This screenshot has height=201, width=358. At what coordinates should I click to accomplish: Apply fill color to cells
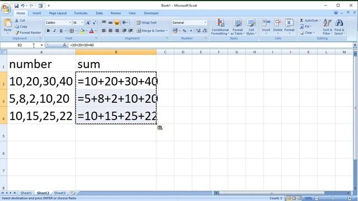[x=82, y=31]
